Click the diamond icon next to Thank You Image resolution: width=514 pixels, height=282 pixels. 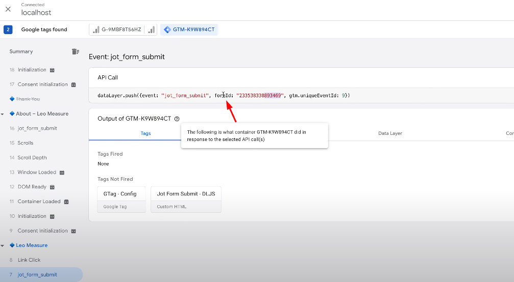pos(12,99)
